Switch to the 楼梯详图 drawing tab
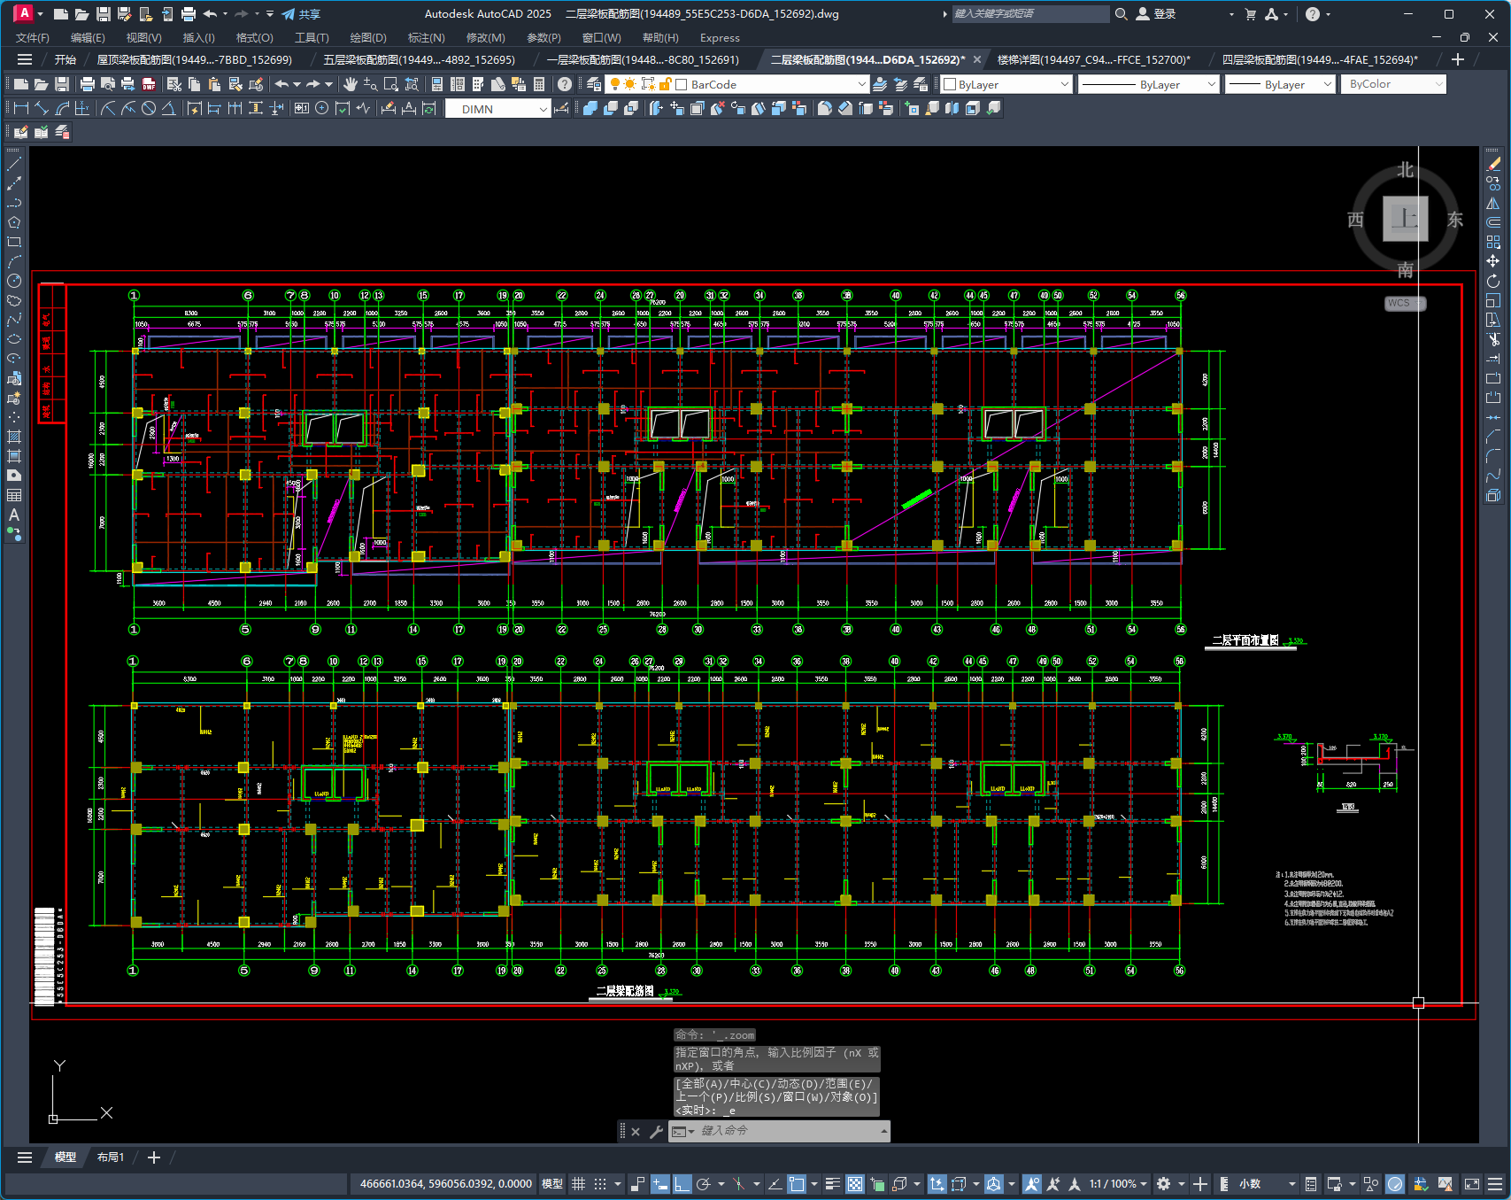The width and height of the screenshot is (1511, 1200). [1093, 59]
